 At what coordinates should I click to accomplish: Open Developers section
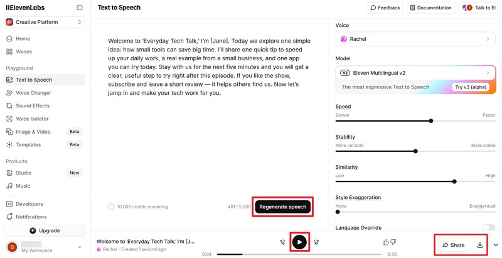tap(45, 204)
